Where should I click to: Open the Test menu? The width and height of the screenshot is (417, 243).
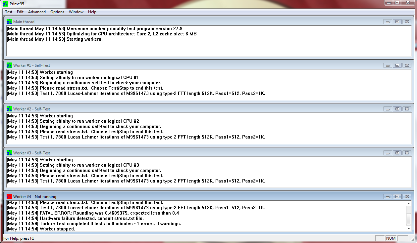point(9,12)
